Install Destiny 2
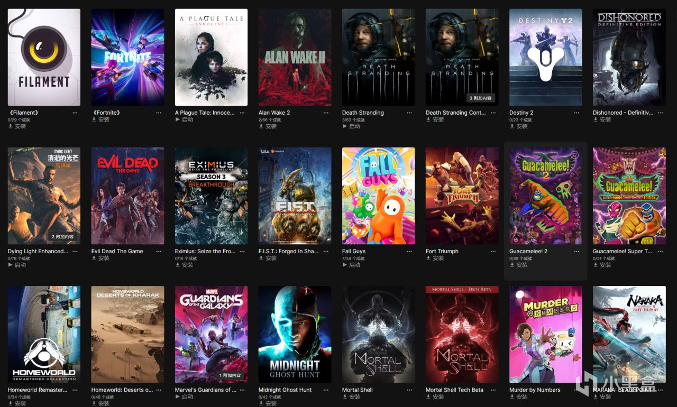This screenshot has width=677, height=407. (x=518, y=126)
